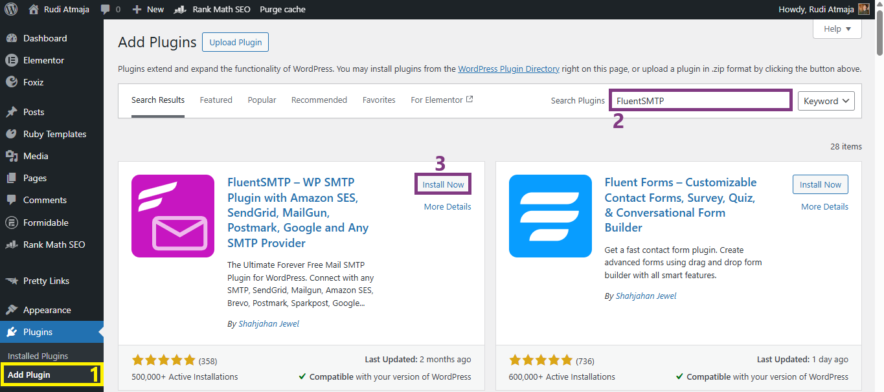Install Now the Fluent Forms plugin
The height and width of the screenshot is (392, 884).
click(821, 184)
